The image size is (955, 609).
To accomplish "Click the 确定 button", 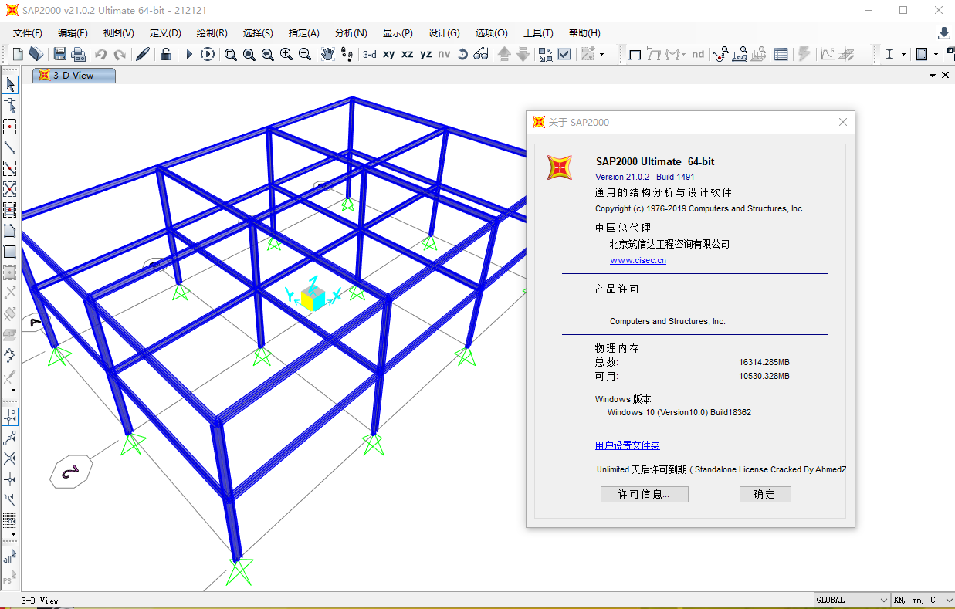I will pos(765,494).
